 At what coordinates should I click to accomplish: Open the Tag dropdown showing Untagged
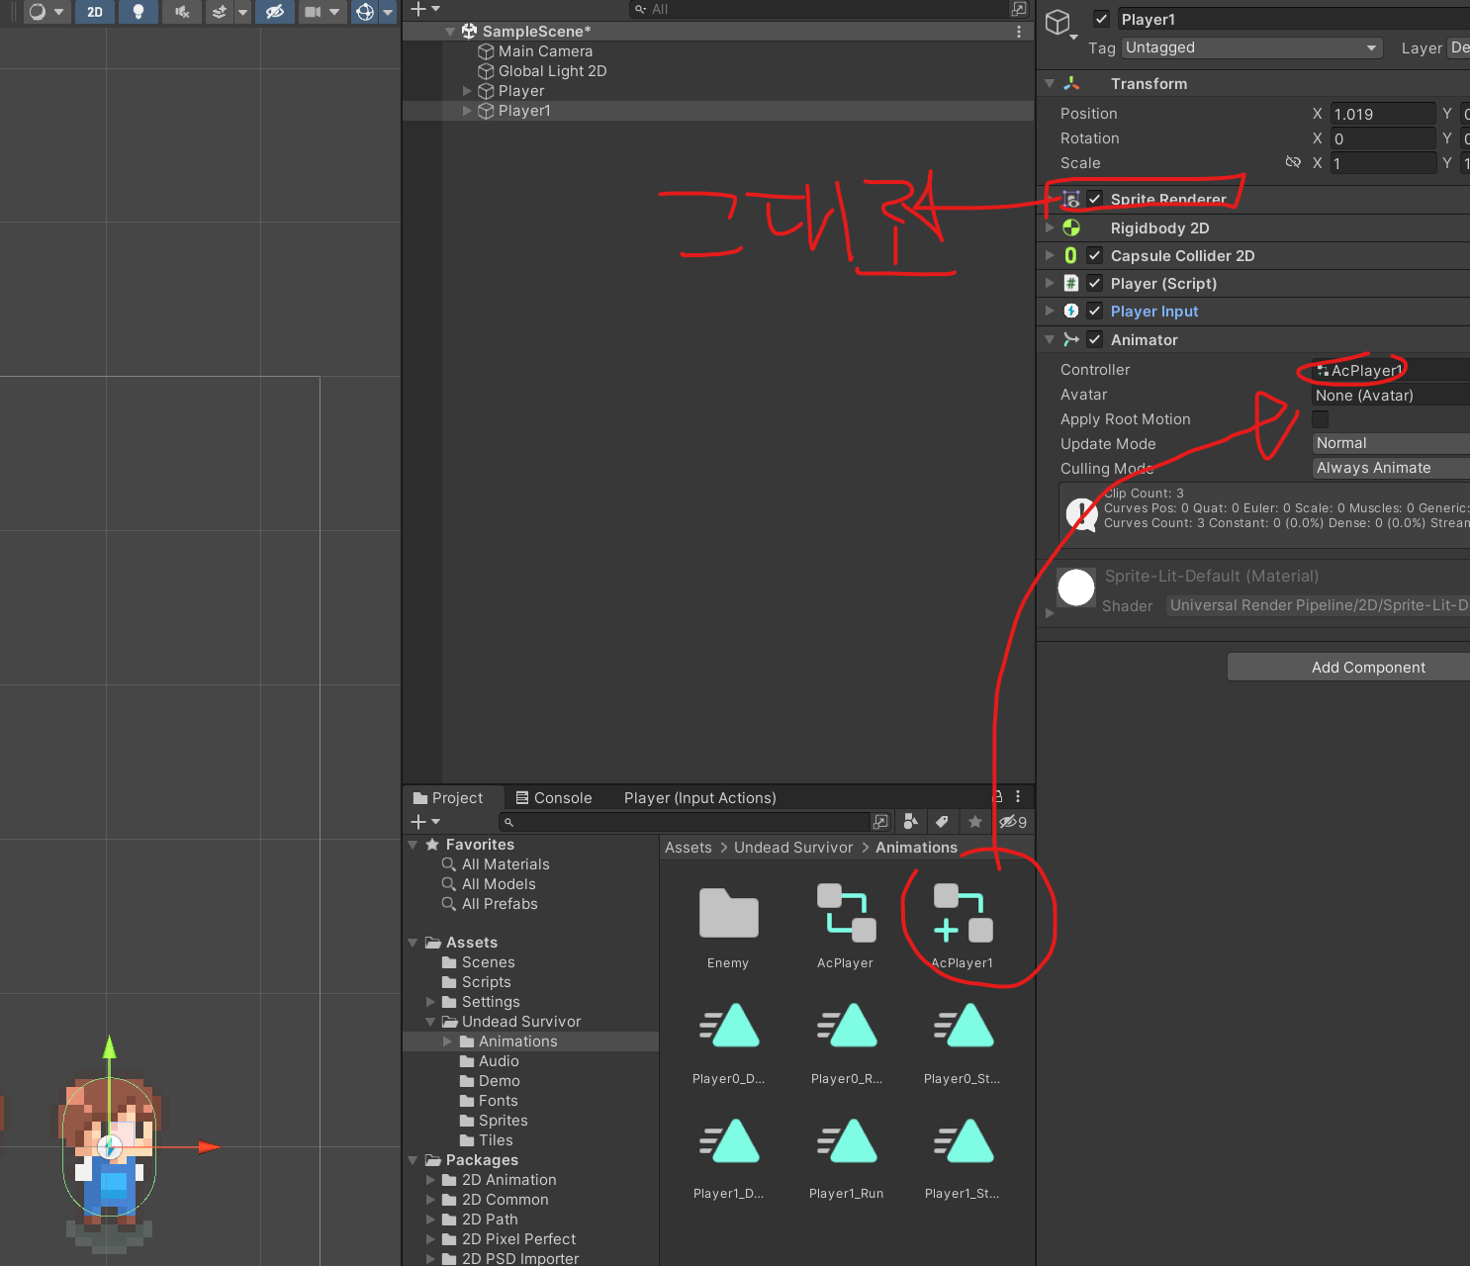tap(1251, 47)
